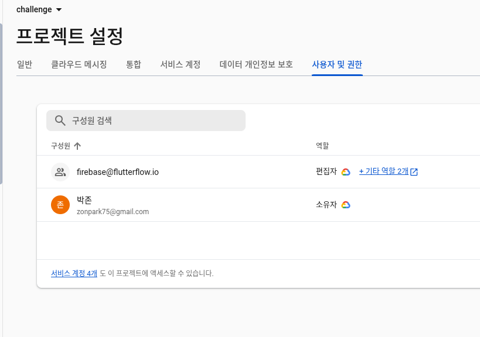Open the challenge project dropdown
Screen dimensions: 480x337
tap(39, 9)
